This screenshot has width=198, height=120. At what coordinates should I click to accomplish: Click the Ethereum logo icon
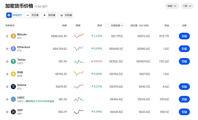(x=13, y=49)
